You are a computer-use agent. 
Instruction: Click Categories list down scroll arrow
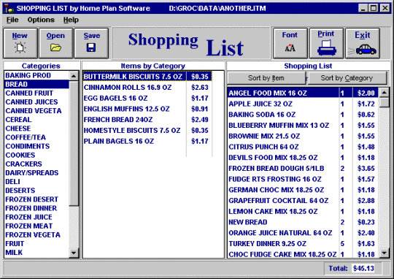pyautogui.click(x=74, y=253)
